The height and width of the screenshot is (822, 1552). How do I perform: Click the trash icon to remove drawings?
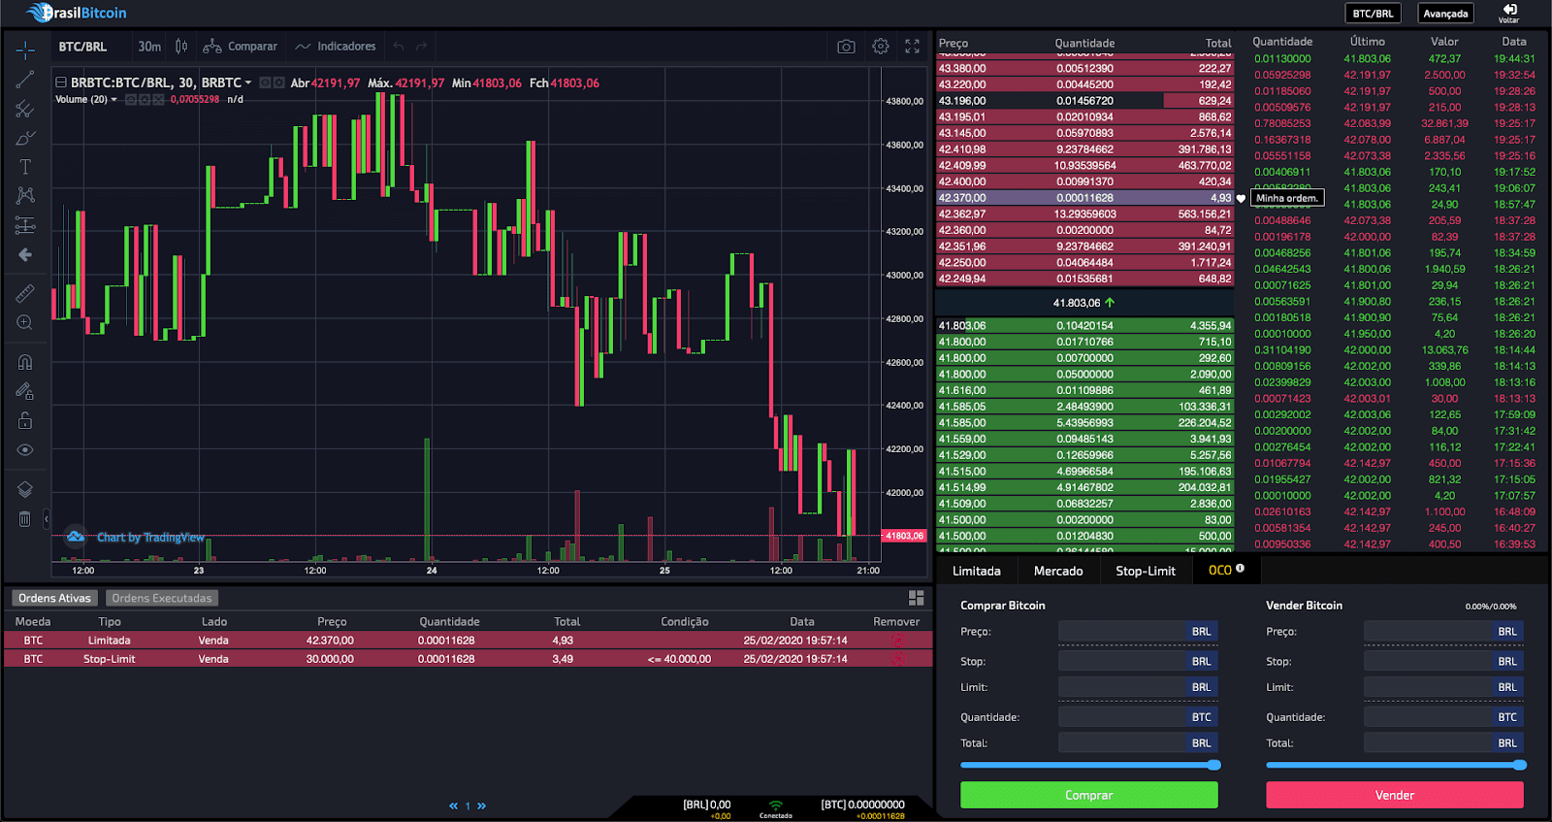(25, 519)
